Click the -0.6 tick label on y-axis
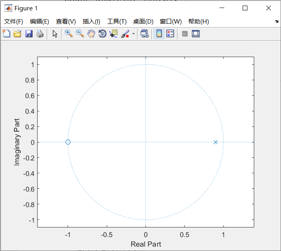Screen dimensions: 281x251 point(29,189)
